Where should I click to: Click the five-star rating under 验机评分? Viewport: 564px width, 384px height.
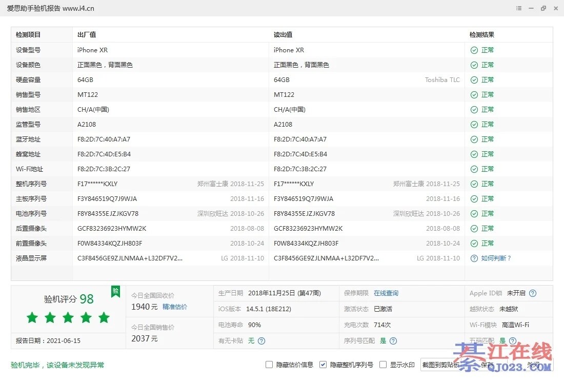tap(68, 318)
